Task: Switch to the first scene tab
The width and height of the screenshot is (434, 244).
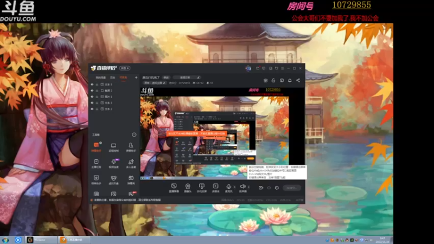Action: point(101,78)
